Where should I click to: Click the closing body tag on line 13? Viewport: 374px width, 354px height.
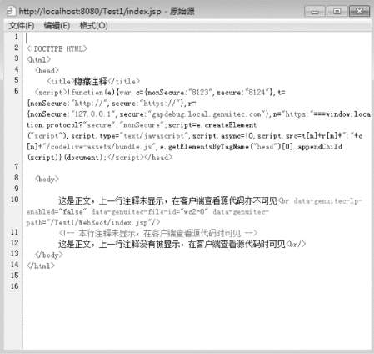[x=49, y=255]
